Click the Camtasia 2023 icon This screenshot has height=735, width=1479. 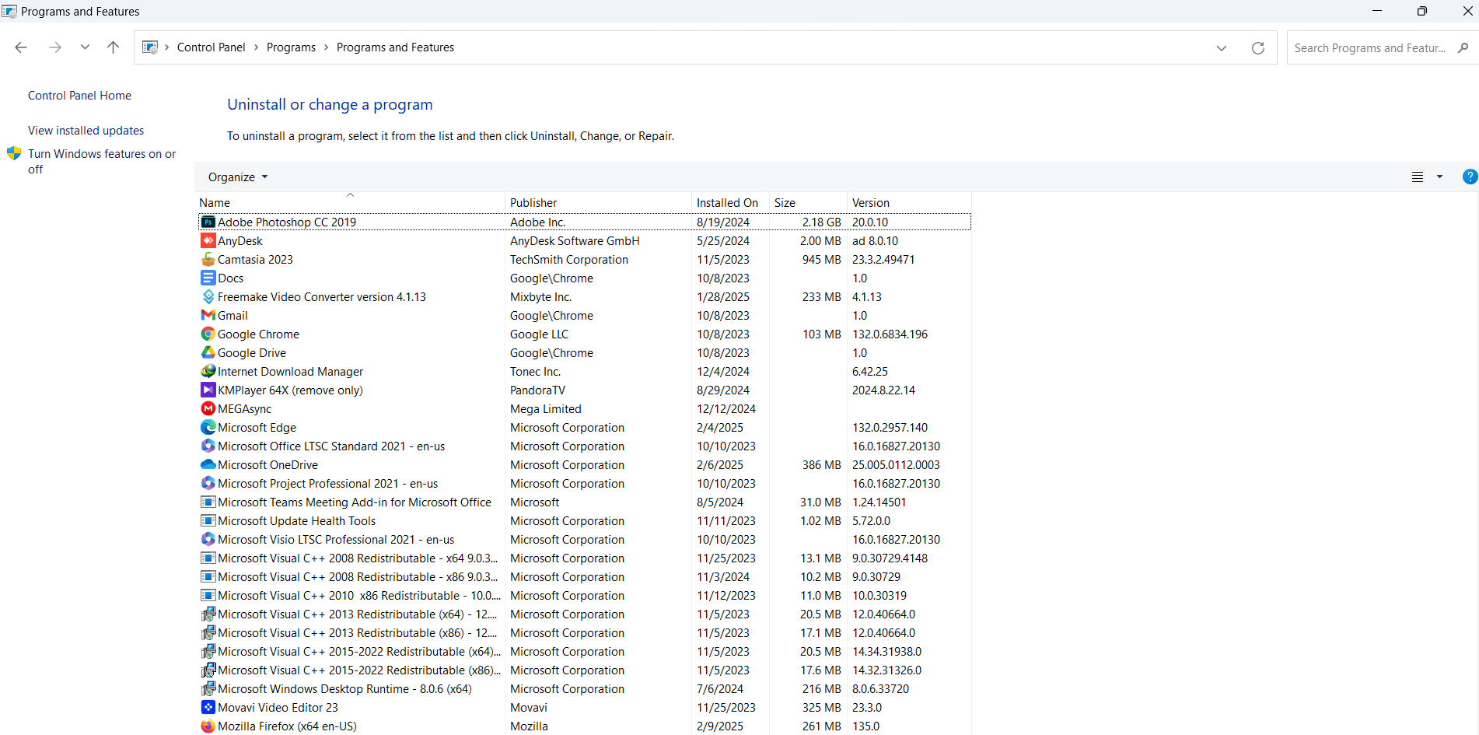[208, 260]
